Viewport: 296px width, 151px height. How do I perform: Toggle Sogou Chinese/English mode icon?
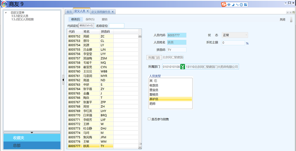(x=229, y=5)
